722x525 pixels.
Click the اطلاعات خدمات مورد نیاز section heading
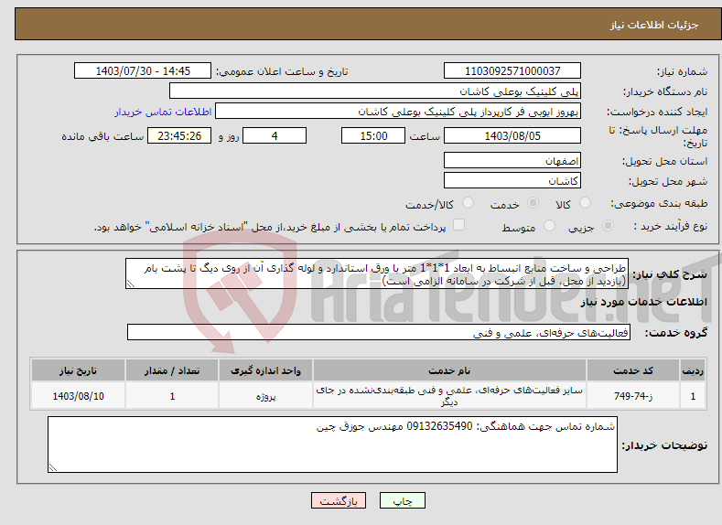[643, 302]
